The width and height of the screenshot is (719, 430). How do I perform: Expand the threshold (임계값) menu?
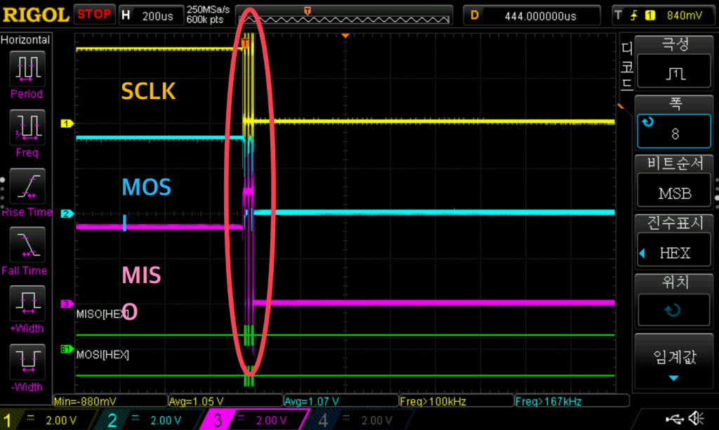point(674,362)
